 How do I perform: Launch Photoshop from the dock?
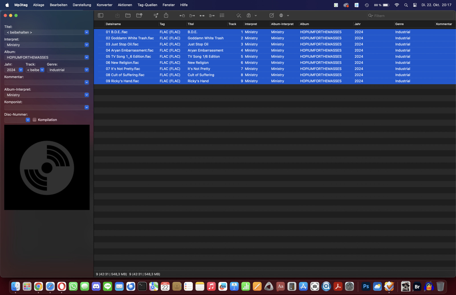(366, 286)
